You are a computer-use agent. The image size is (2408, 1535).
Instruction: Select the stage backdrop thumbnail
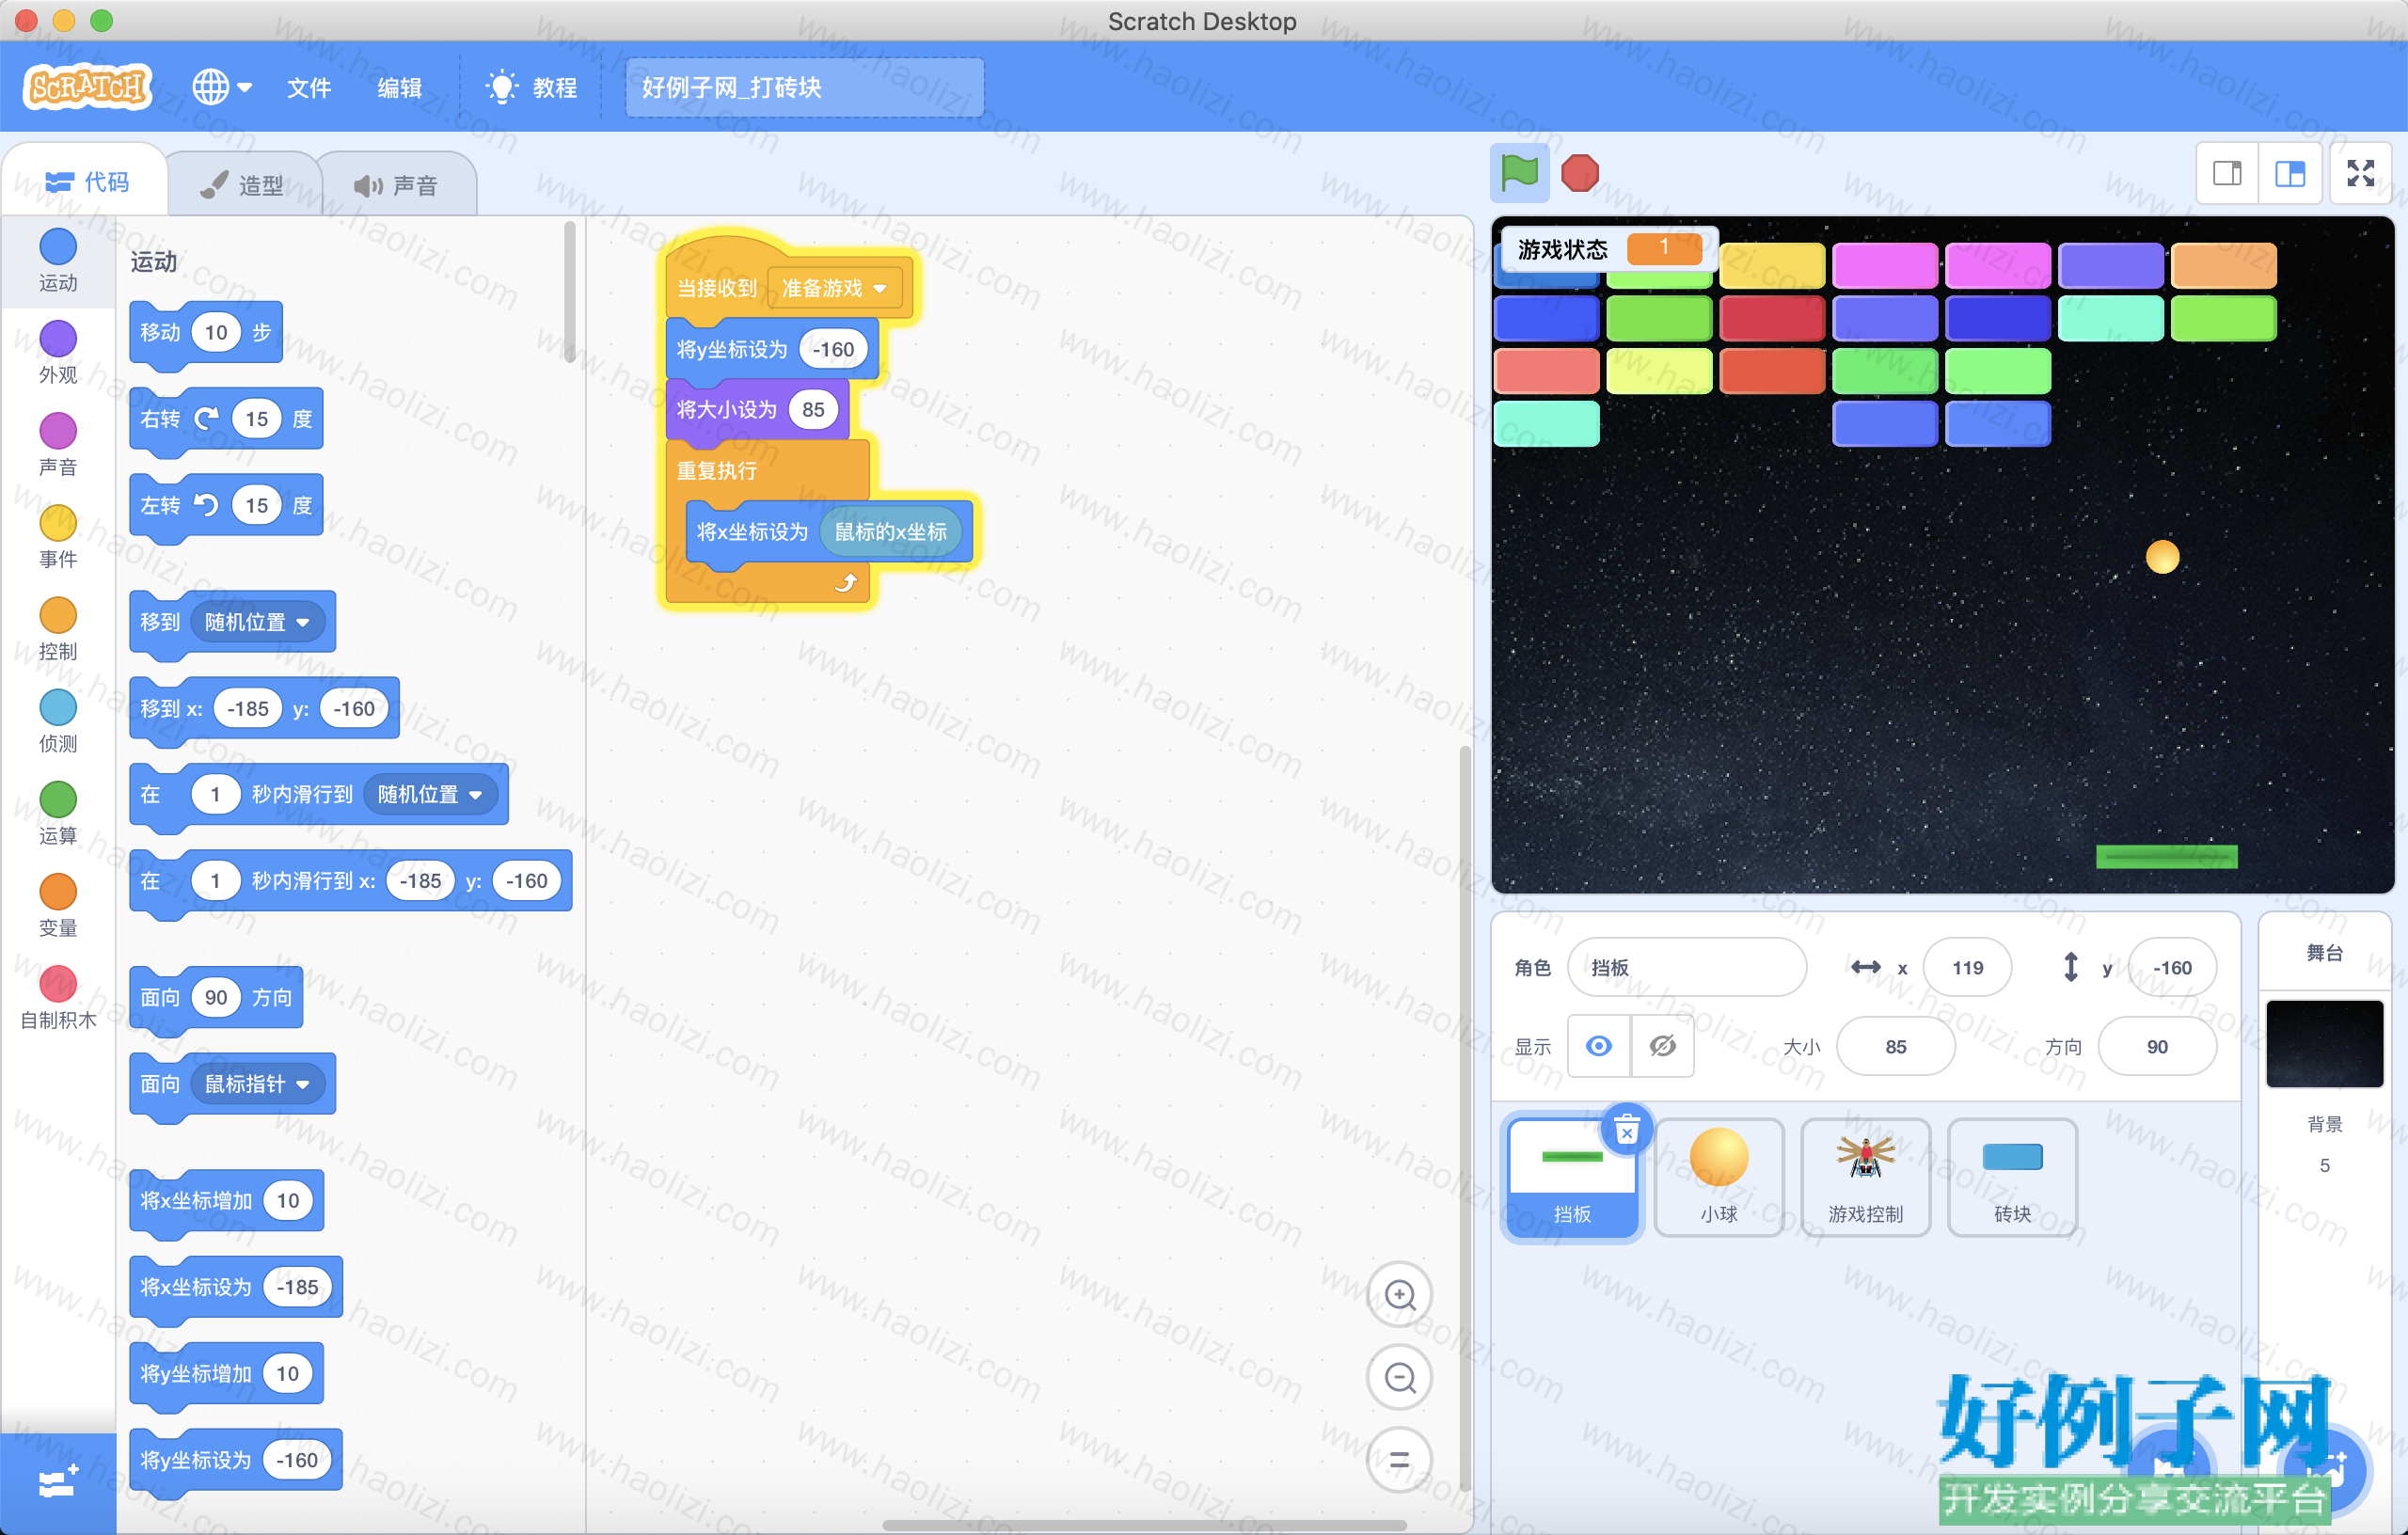coord(2324,1043)
